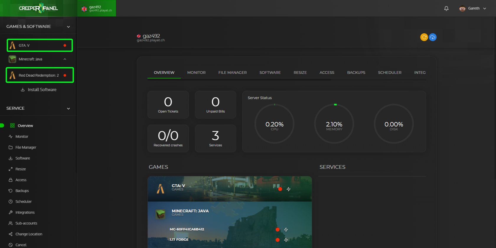The image size is (496, 248).
Task: Collapse the Games & Software section
Action: 68,27
